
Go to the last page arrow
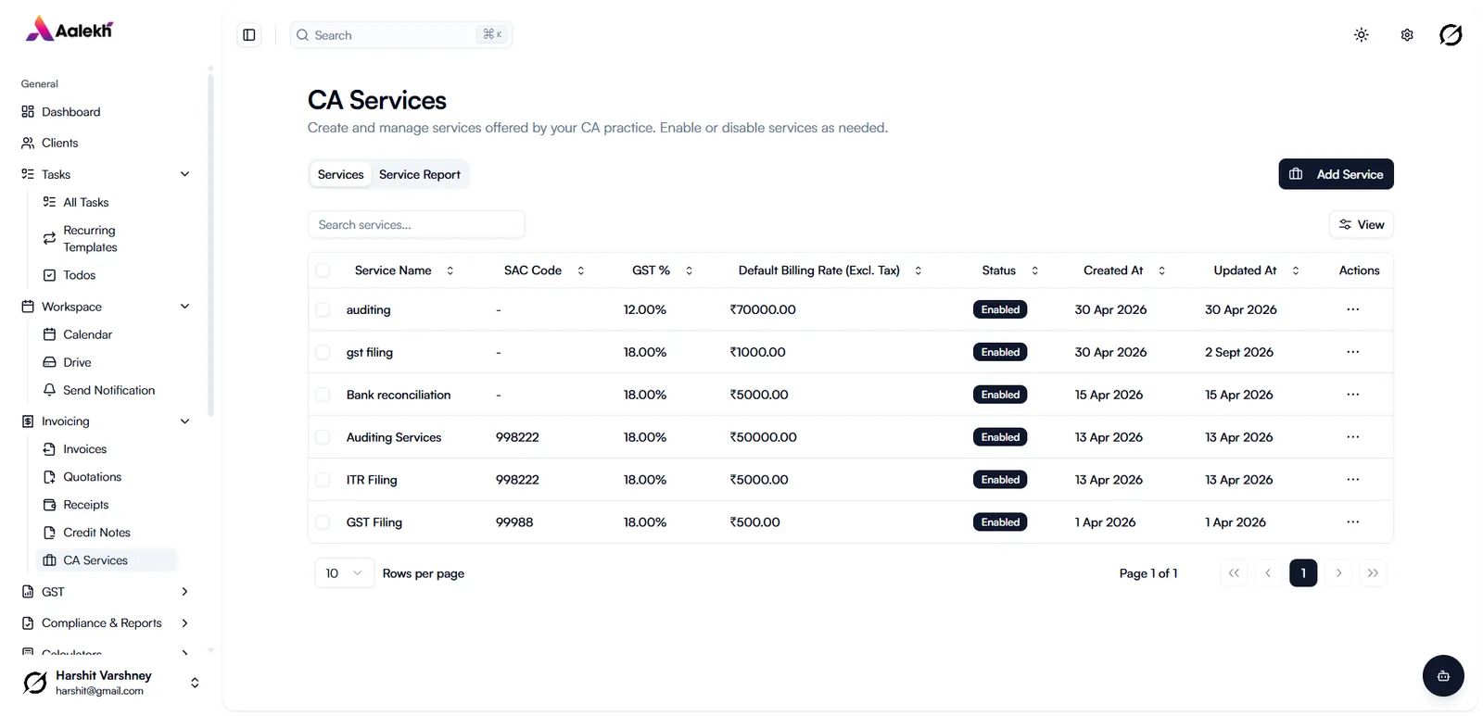[x=1373, y=573]
